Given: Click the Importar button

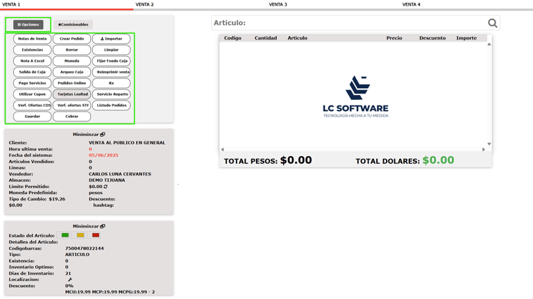Looking at the screenshot, I should (111, 39).
